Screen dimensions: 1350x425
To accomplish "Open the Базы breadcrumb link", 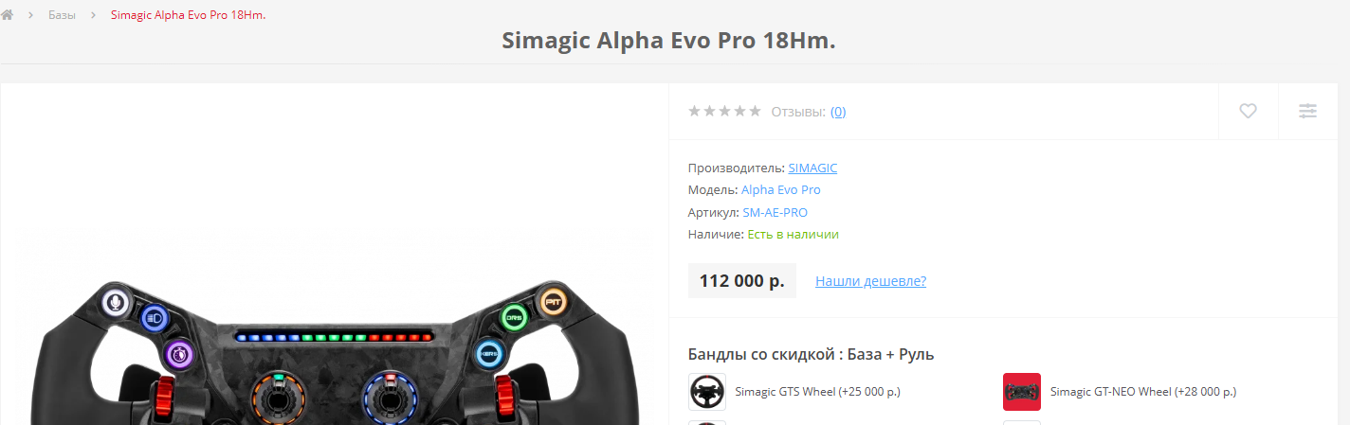I will pyautogui.click(x=62, y=15).
